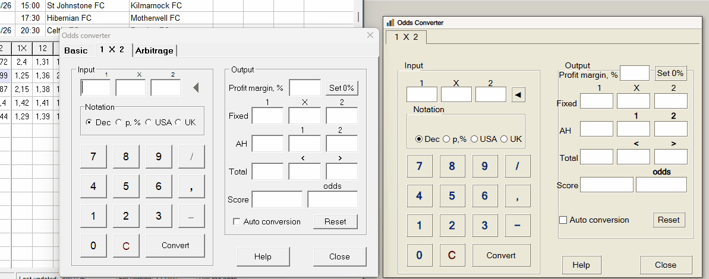The image size is (709, 279).
Task: Click keypad digit 6 in the left converter
Action: [158, 186]
